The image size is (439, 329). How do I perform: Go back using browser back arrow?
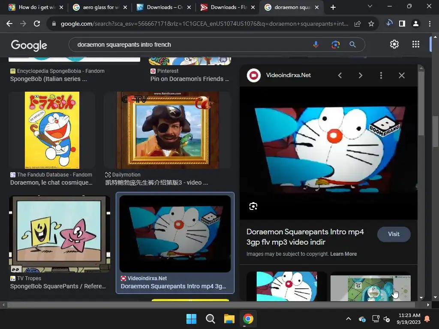click(9, 24)
